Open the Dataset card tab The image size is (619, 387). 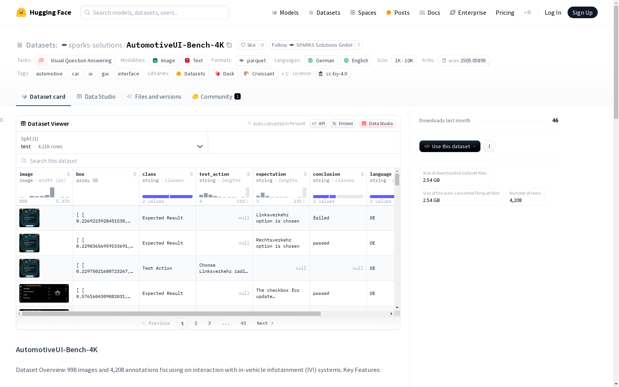pos(43,97)
